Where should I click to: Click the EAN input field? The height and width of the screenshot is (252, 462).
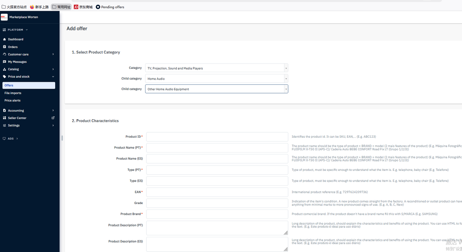point(217,192)
